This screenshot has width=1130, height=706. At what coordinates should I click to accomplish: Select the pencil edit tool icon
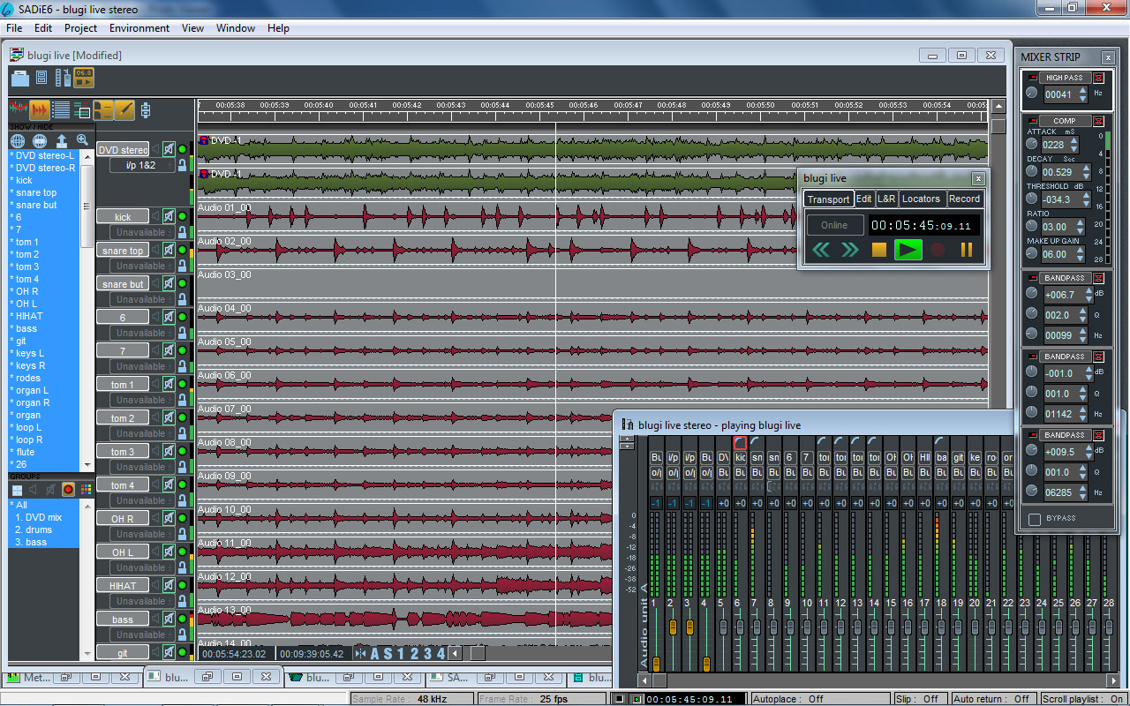click(124, 110)
